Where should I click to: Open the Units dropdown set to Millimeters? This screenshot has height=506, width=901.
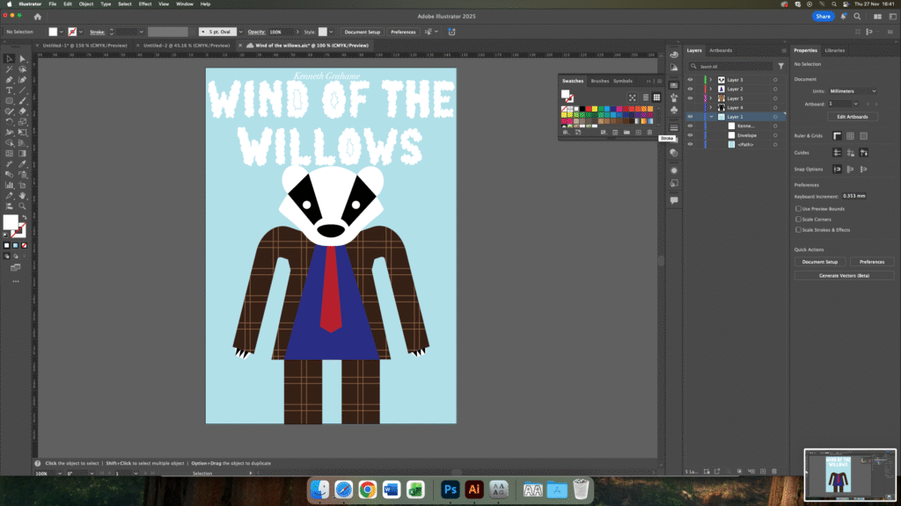(853, 90)
